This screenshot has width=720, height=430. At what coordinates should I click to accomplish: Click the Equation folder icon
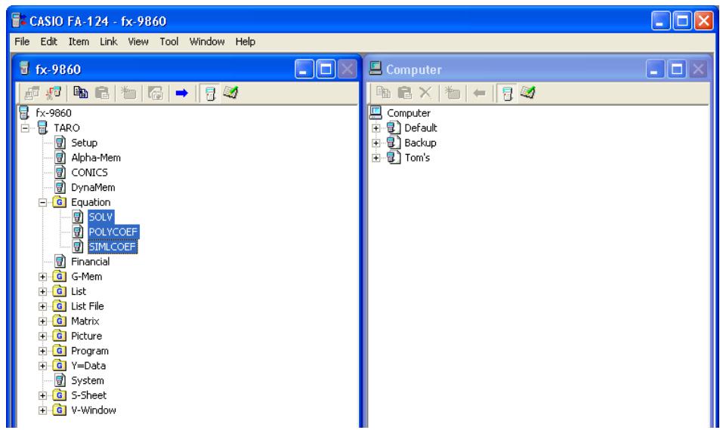coord(59,202)
